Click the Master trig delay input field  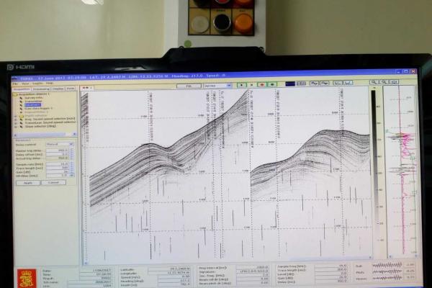click(x=58, y=150)
